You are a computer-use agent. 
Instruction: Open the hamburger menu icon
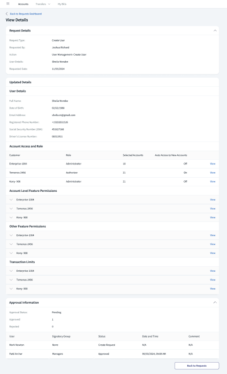click(x=8, y=4)
